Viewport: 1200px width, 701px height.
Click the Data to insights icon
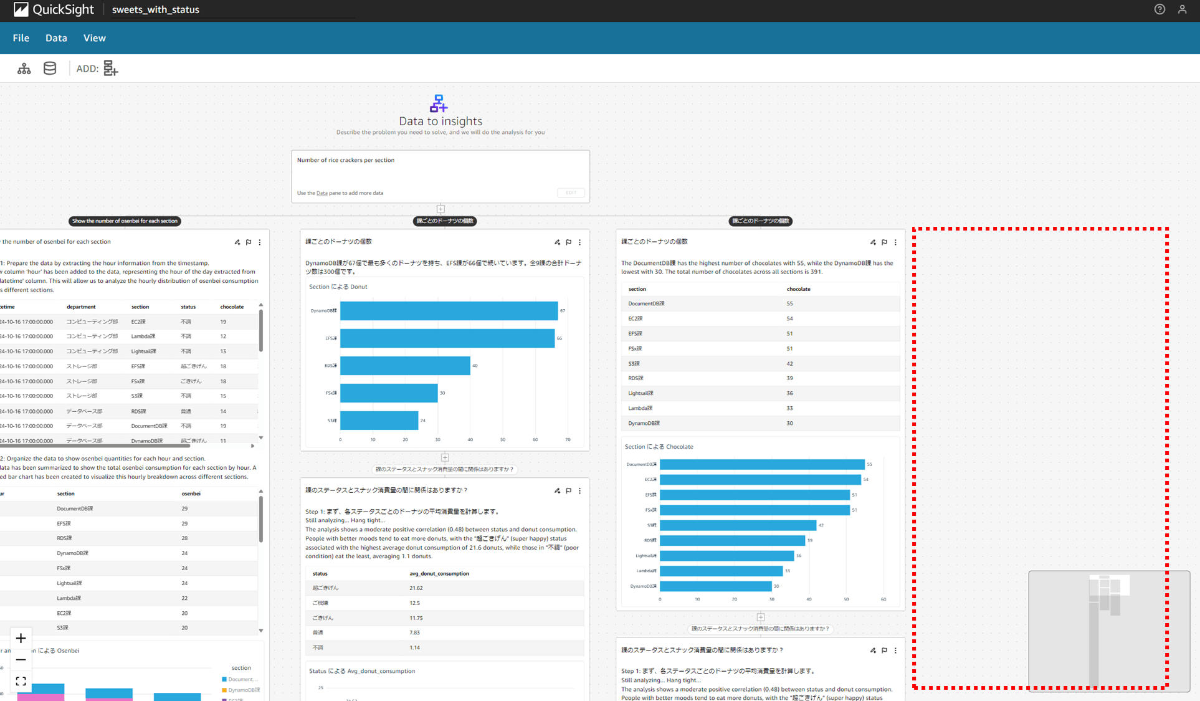pyautogui.click(x=439, y=103)
